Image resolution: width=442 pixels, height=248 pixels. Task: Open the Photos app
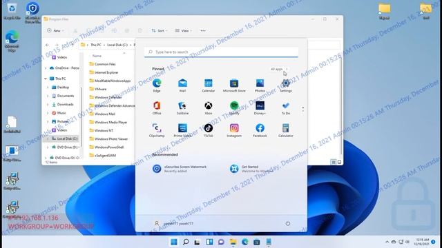(260, 85)
